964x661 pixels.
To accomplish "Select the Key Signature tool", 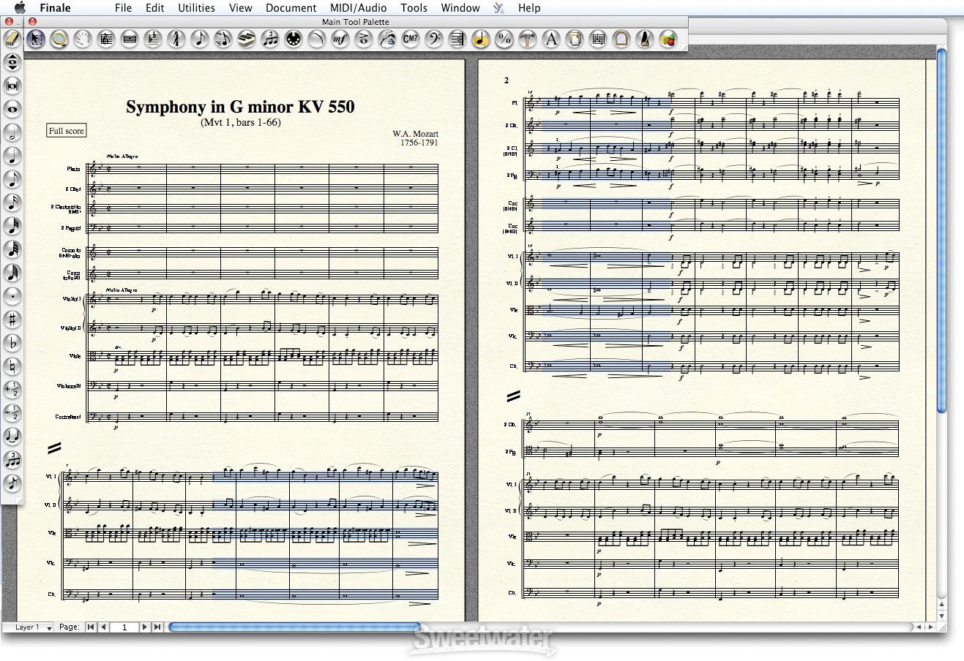I will 153,39.
